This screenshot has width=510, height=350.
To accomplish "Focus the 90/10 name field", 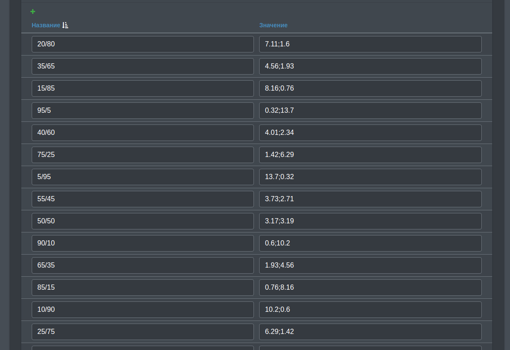I will [x=142, y=243].
